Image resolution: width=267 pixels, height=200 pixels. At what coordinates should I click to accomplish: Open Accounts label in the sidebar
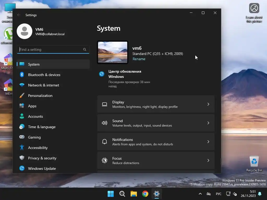pyautogui.click(x=35, y=116)
